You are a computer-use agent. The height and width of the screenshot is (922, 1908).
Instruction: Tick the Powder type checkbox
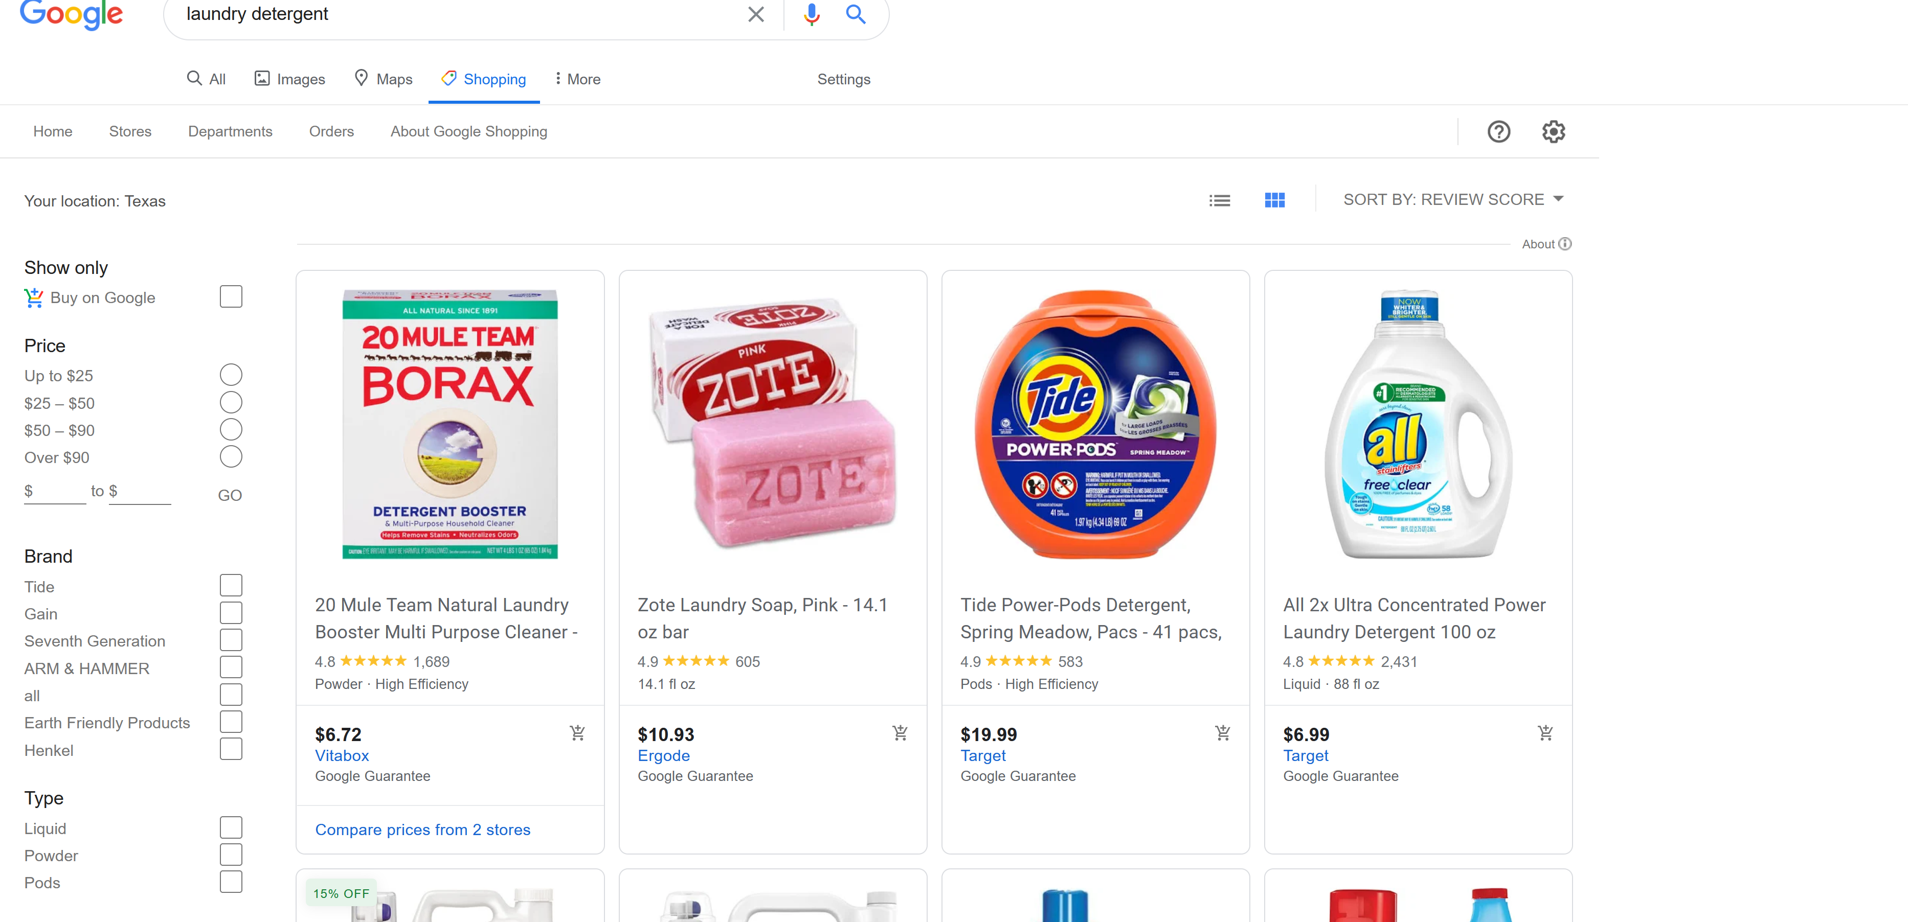click(231, 855)
